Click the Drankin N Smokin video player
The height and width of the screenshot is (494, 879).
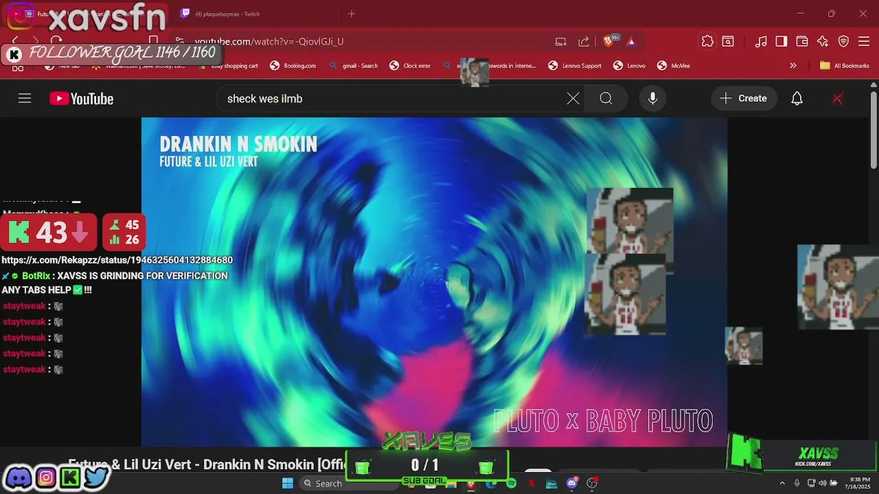click(434, 282)
